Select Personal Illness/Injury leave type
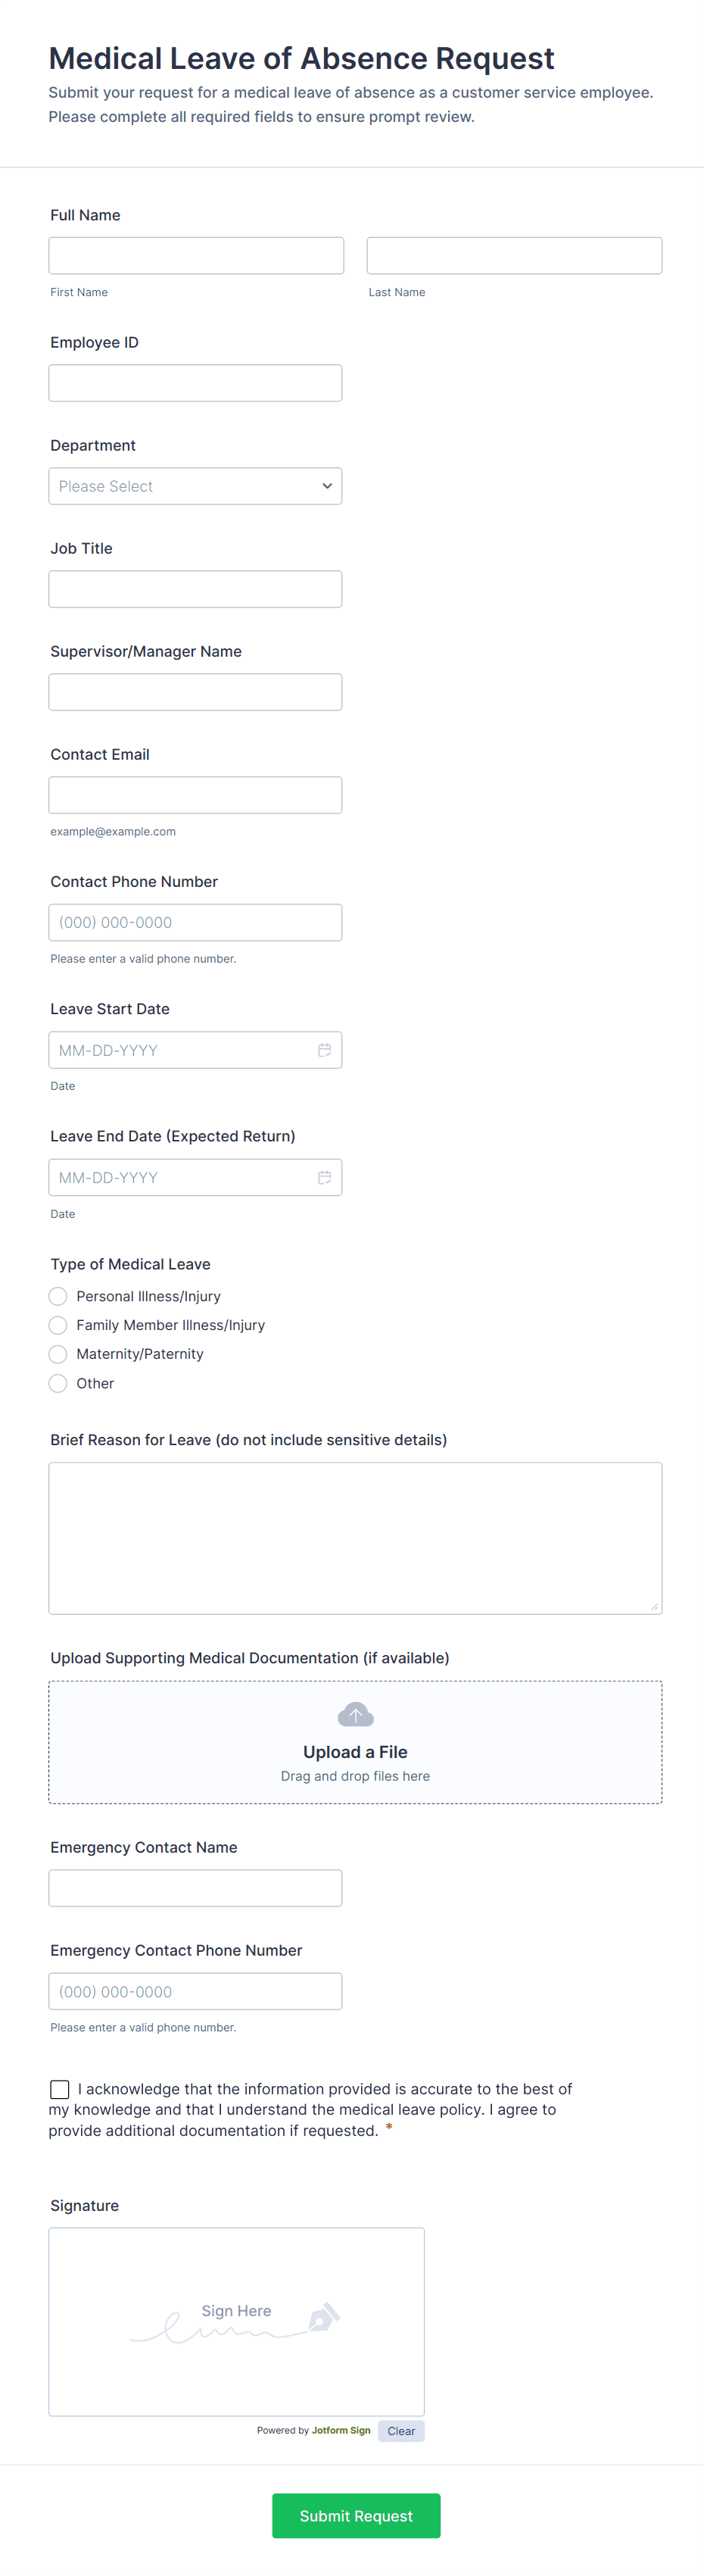The width and height of the screenshot is (704, 2576). (x=58, y=1296)
